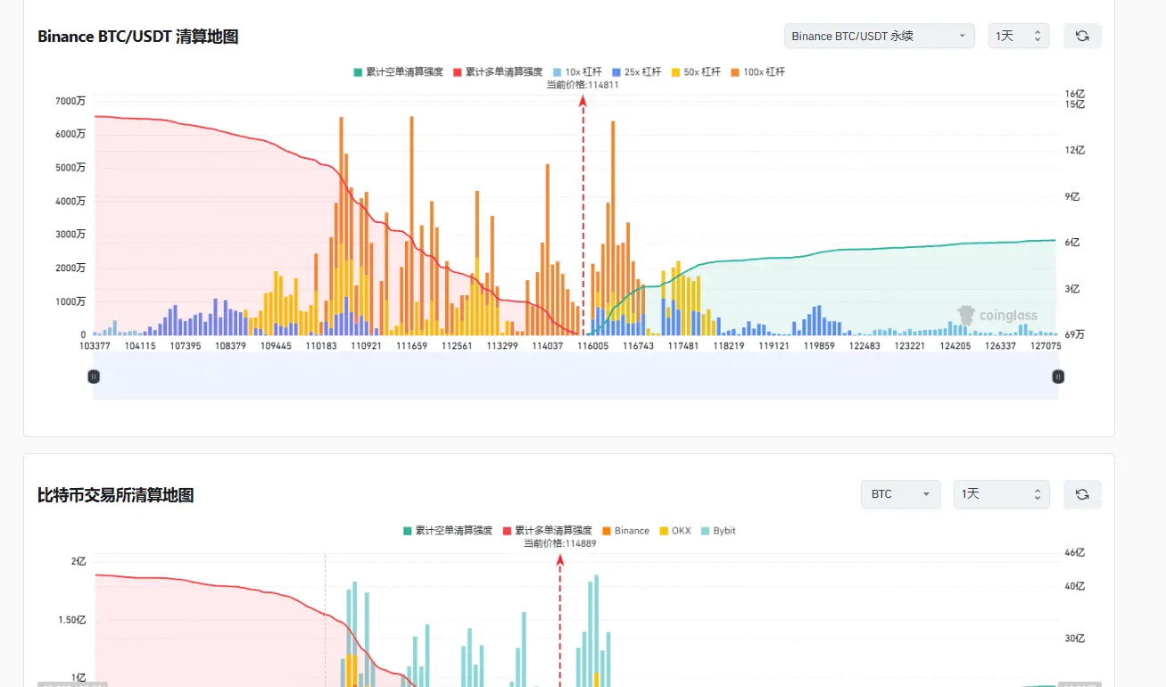Click the 110921 price axis label
The width and height of the screenshot is (1166, 687).
[x=366, y=346]
